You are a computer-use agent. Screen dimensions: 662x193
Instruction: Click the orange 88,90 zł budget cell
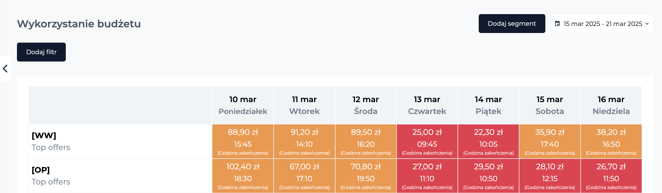tap(243, 141)
